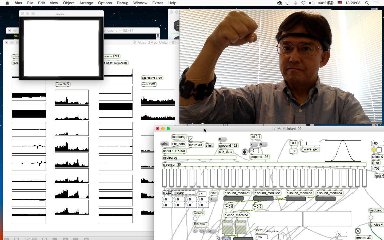Open Notification Center list icon
The image size is (384, 240).
pyautogui.click(x=375, y=3)
